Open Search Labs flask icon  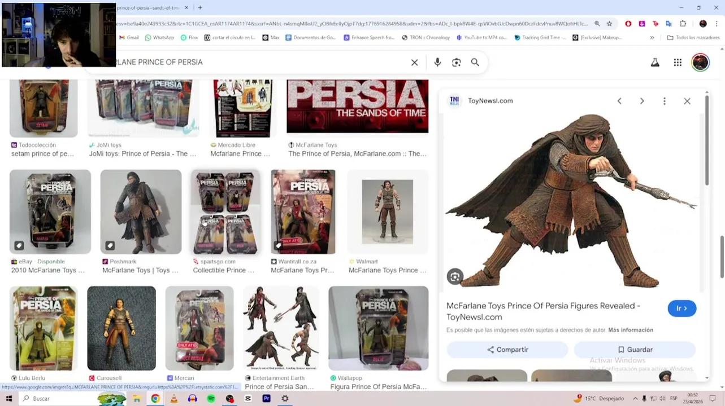(655, 63)
